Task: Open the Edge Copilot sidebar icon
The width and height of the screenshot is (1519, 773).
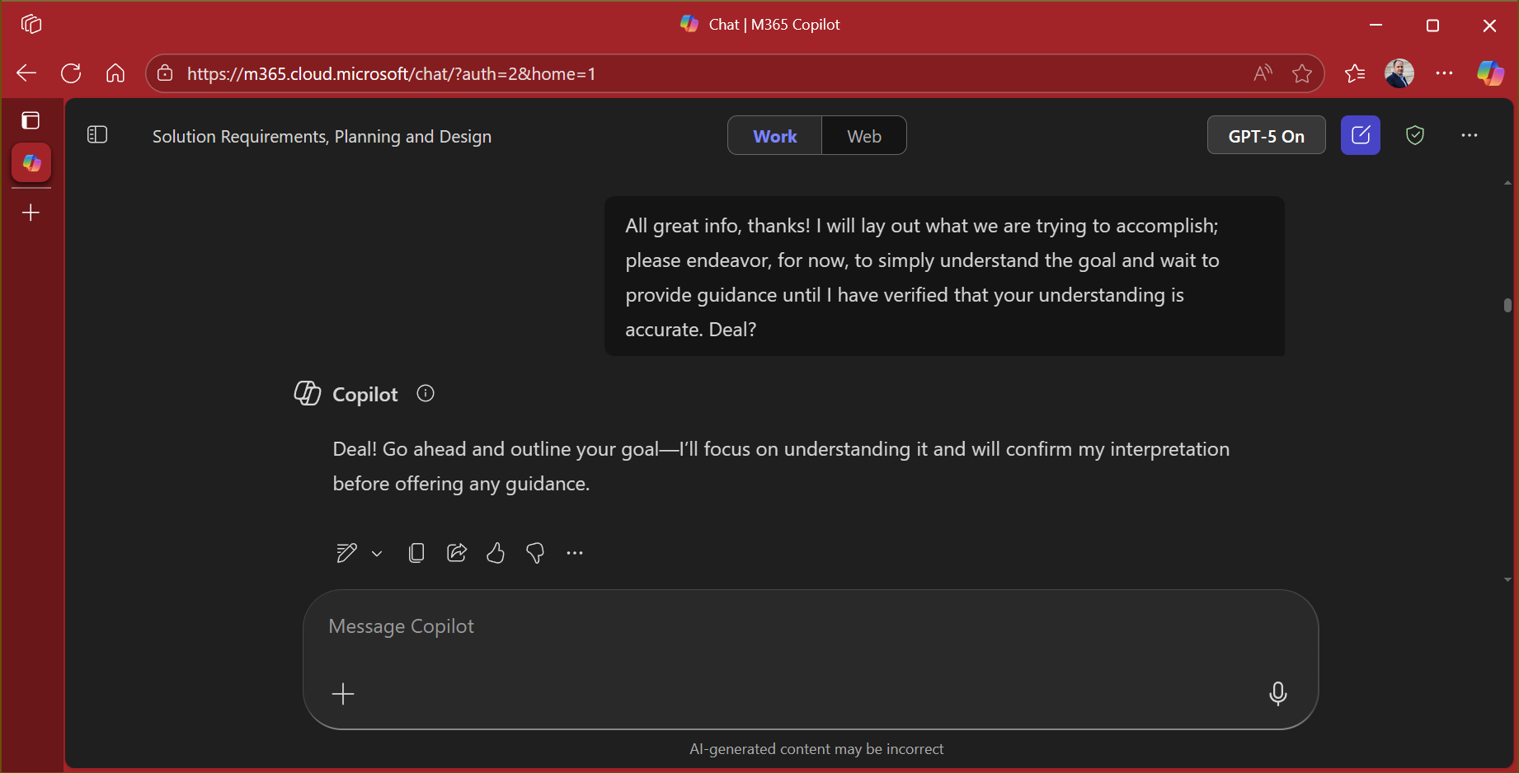Action: pyautogui.click(x=1490, y=73)
